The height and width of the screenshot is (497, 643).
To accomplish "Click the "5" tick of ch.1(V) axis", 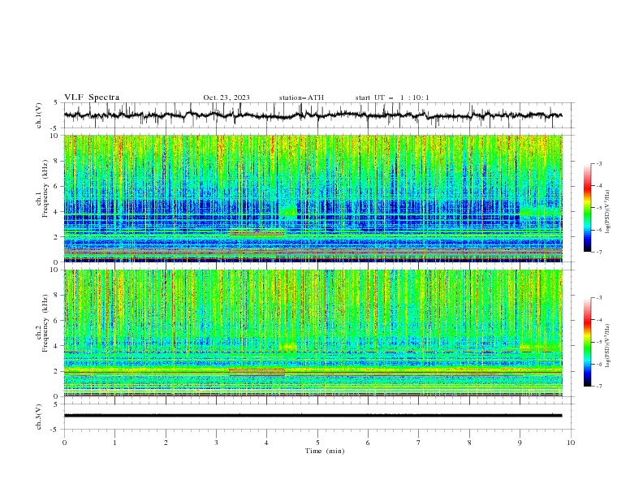I will coord(57,102).
